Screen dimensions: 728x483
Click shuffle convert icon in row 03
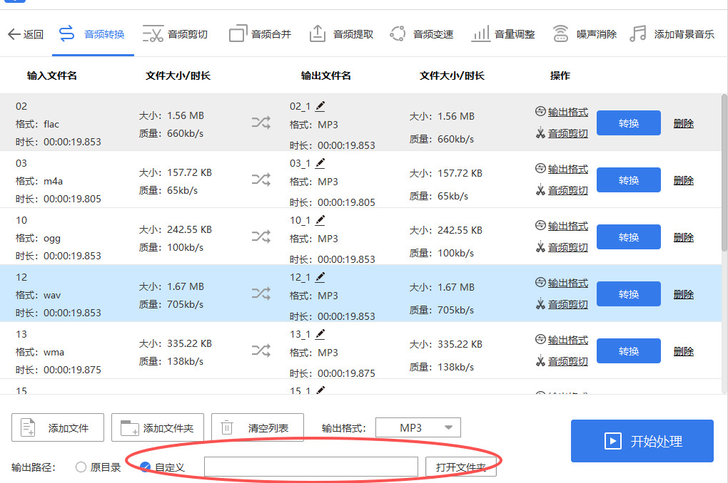261,180
